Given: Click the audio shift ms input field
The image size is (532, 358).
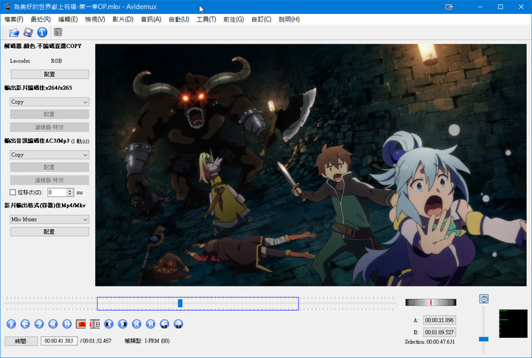Looking at the screenshot, I should click(58, 192).
